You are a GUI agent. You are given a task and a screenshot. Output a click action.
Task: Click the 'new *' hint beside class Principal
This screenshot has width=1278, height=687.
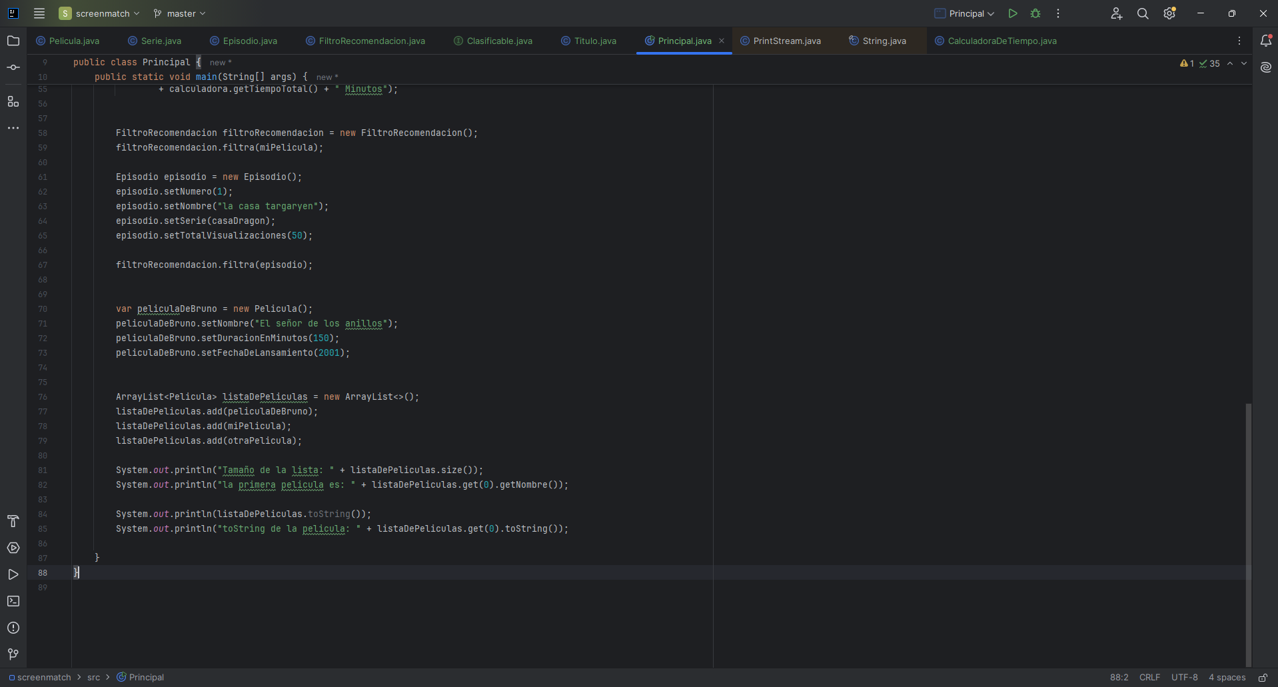(x=221, y=63)
